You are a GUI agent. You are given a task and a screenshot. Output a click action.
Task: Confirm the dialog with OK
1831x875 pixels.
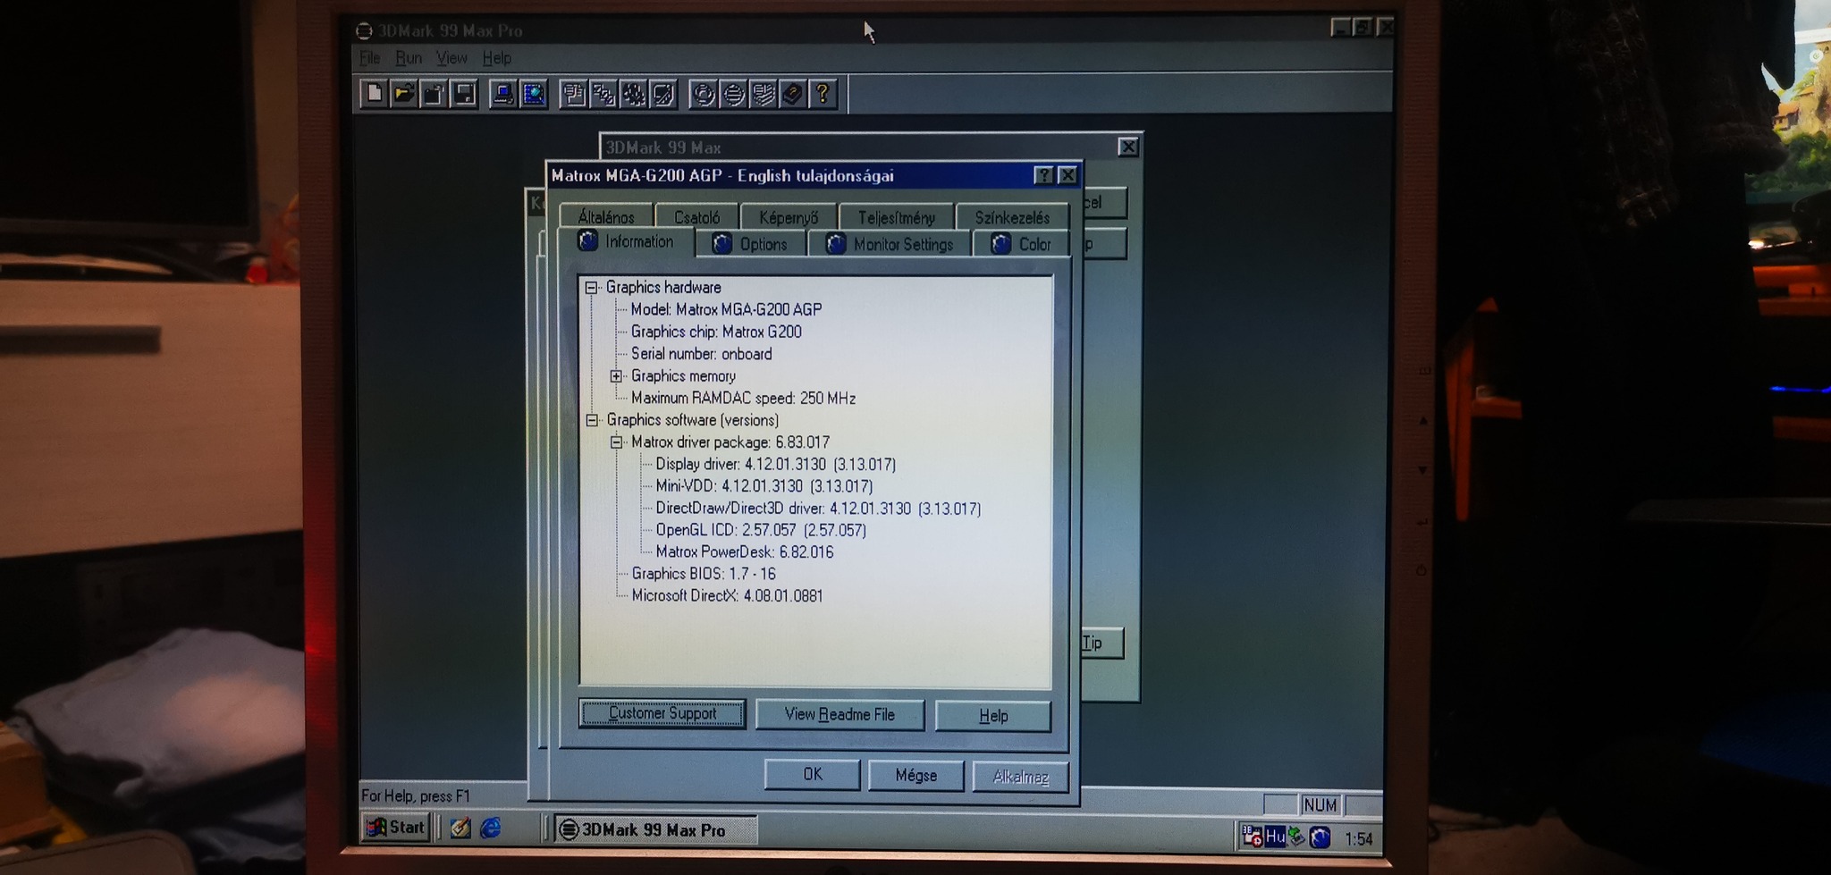pyautogui.click(x=813, y=774)
